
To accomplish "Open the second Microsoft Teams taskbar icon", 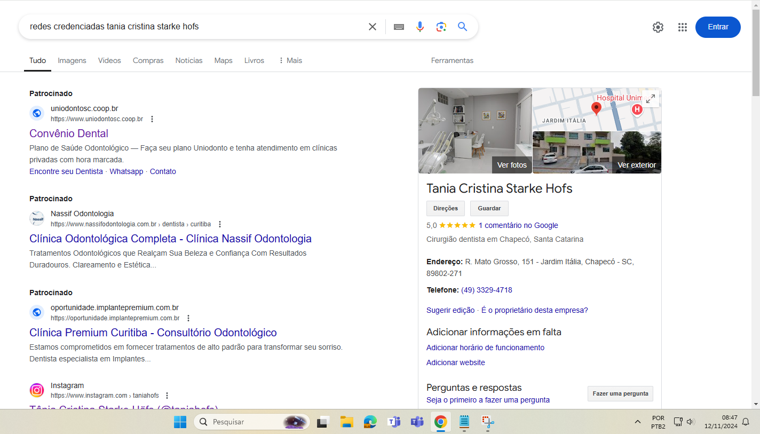I will (417, 422).
